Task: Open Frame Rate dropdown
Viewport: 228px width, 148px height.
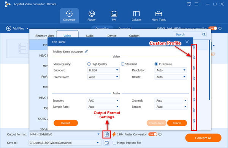Action: [x=103, y=77]
